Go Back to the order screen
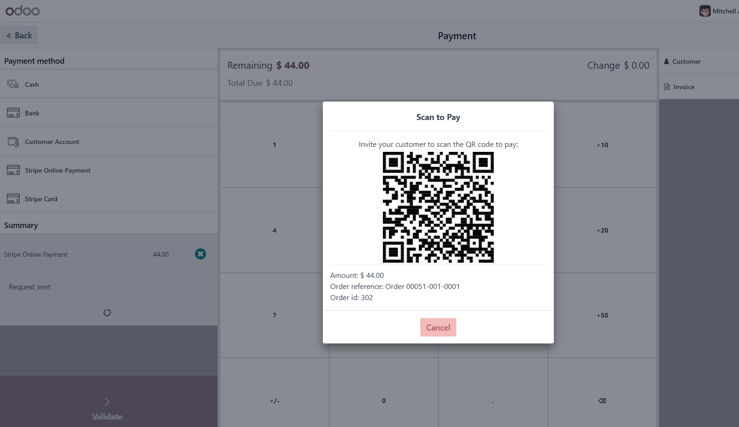Screen dimensions: 739x427 (x=19, y=36)
